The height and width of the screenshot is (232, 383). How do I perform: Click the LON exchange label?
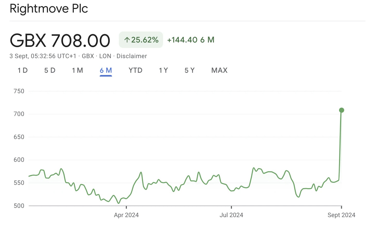click(x=105, y=56)
